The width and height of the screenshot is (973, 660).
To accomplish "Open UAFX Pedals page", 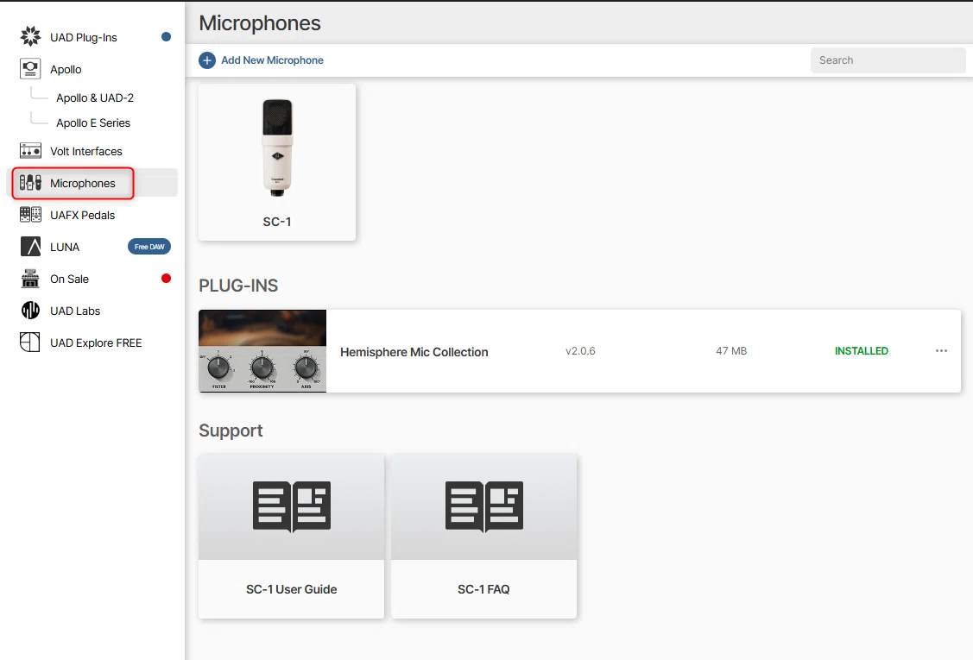I will click(x=83, y=215).
